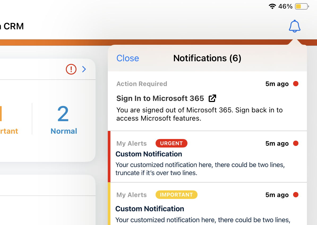Tap the battery indicator icon
The image size is (317, 225).
pos(301,6)
